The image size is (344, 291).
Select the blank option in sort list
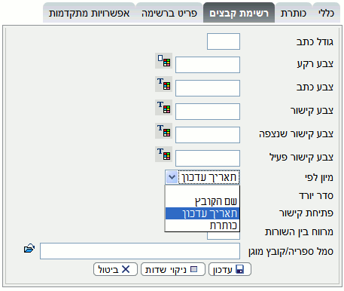point(202,191)
